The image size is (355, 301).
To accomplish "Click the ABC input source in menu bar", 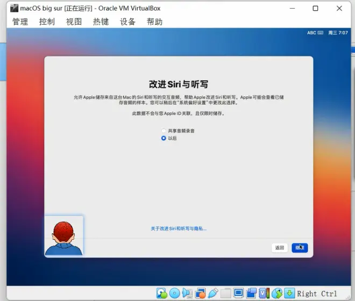I will click(x=311, y=33).
